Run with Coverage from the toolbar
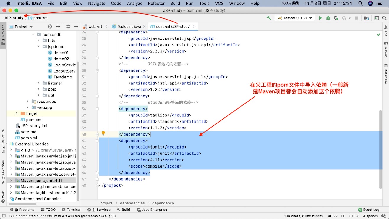The height and width of the screenshot is (219, 389). pyautogui.click(x=336, y=18)
